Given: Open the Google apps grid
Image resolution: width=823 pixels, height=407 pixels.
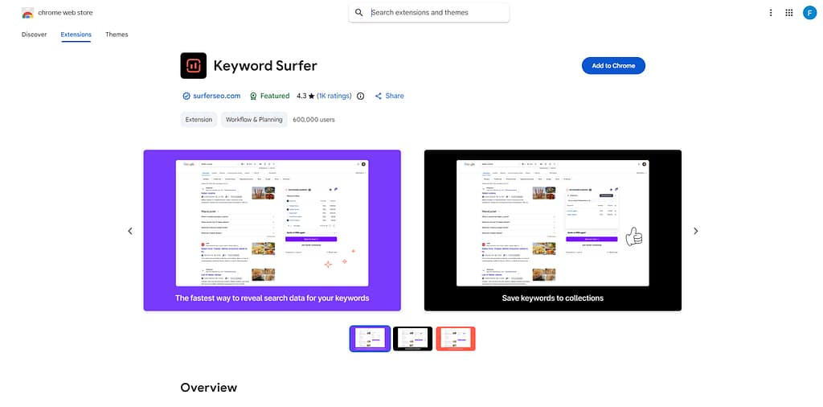Looking at the screenshot, I should [789, 13].
